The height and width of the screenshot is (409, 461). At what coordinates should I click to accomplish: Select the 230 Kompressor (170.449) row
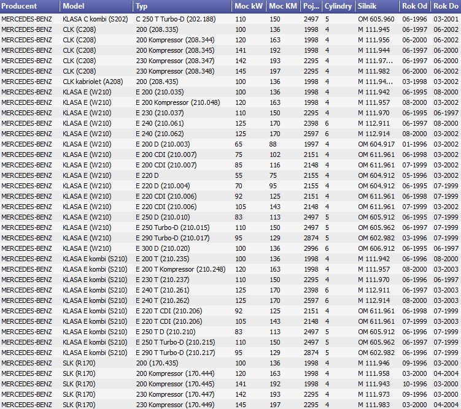click(x=231, y=405)
